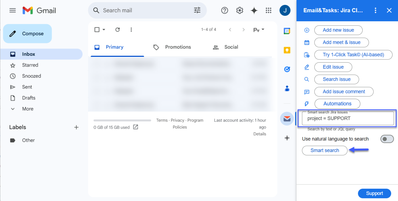This screenshot has height=201, width=398.
Task: Click the Smart search Jira issues field
Action: point(348,119)
